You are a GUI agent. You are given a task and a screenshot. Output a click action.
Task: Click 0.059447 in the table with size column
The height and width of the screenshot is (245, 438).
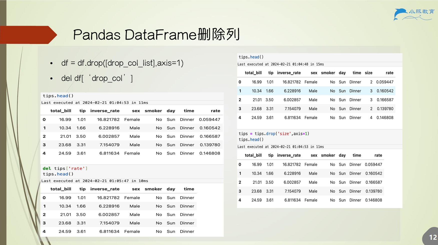pos(385,82)
